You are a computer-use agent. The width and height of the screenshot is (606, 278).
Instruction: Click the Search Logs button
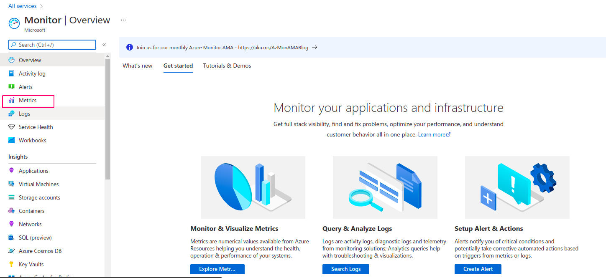346,269
